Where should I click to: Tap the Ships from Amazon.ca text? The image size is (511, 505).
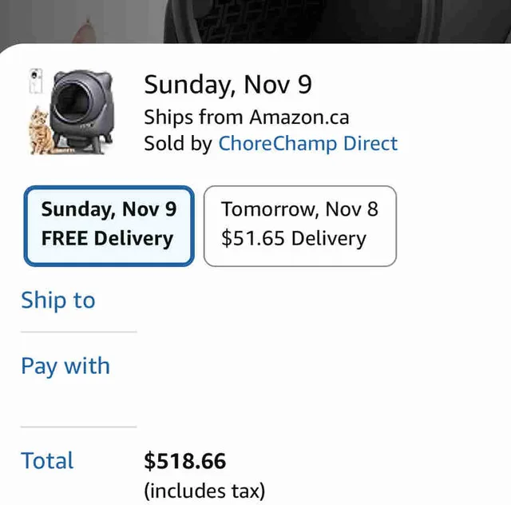[246, 117]
